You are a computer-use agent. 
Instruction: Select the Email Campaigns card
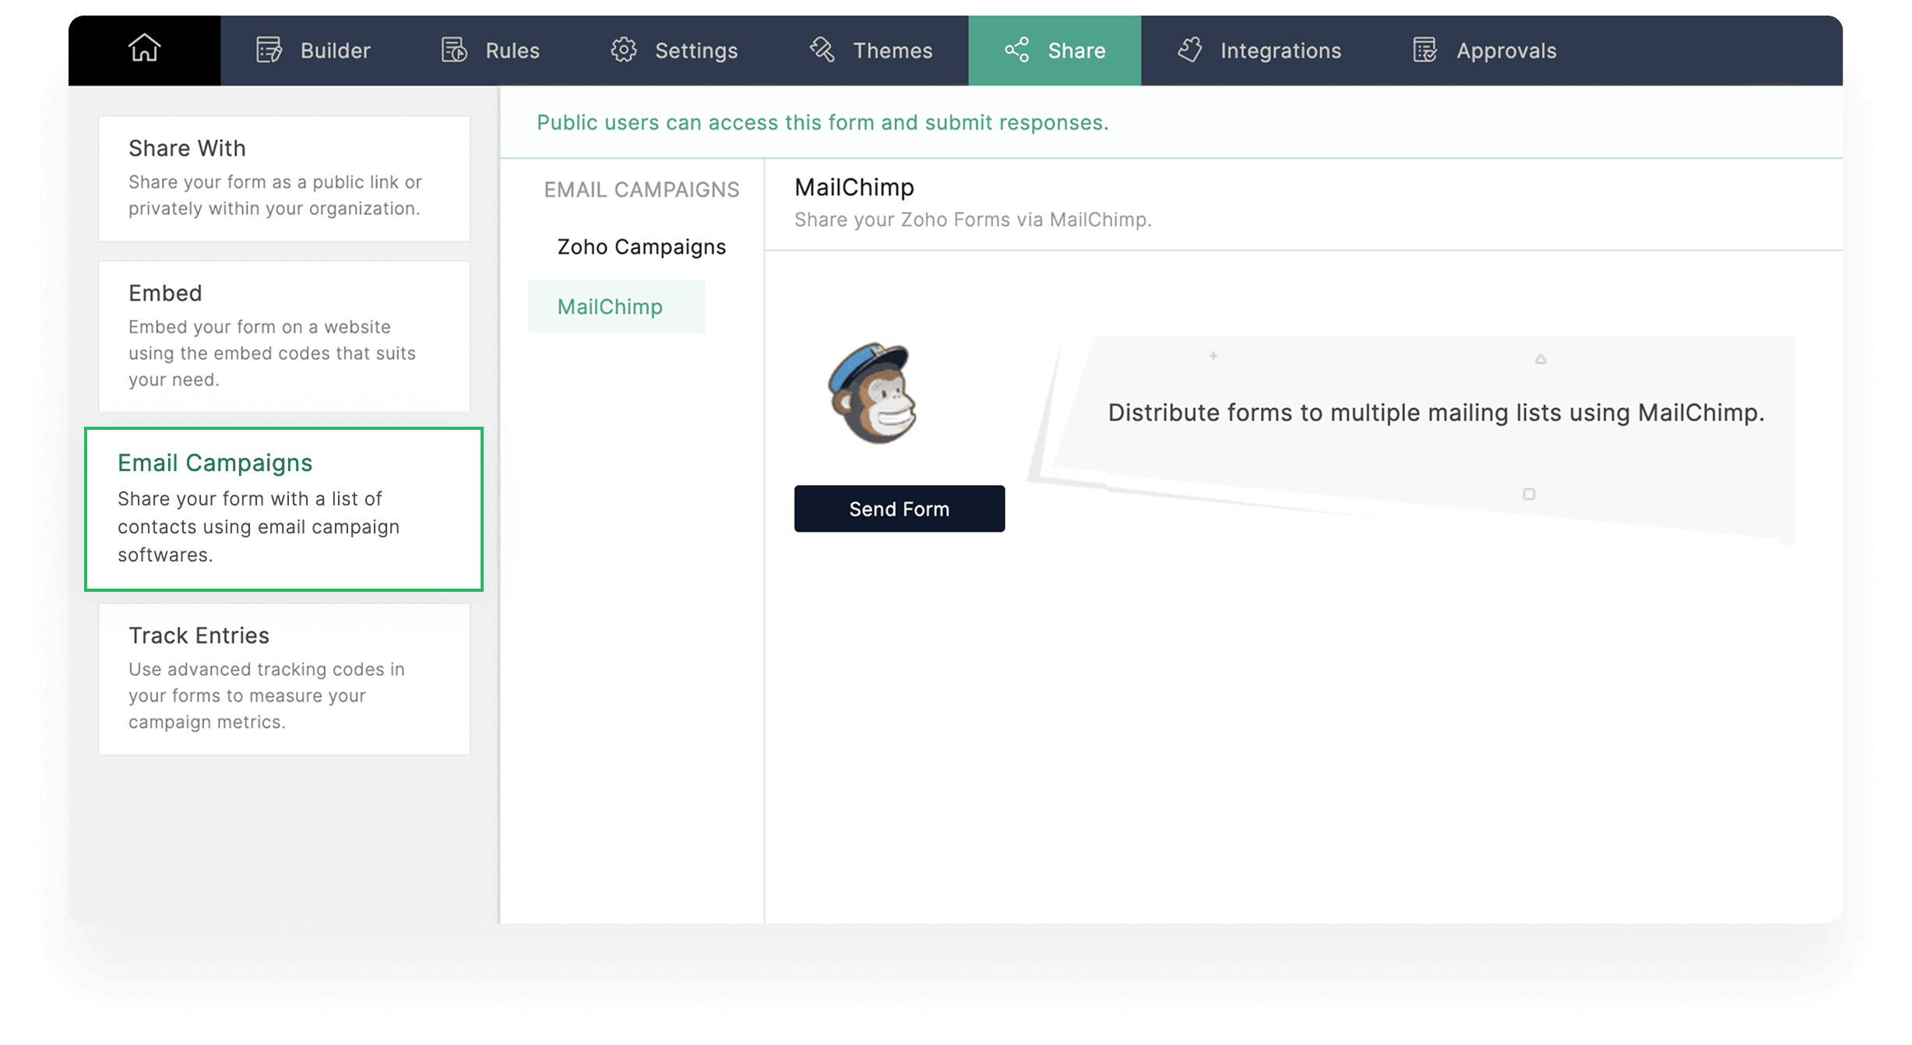click(284, 508)
